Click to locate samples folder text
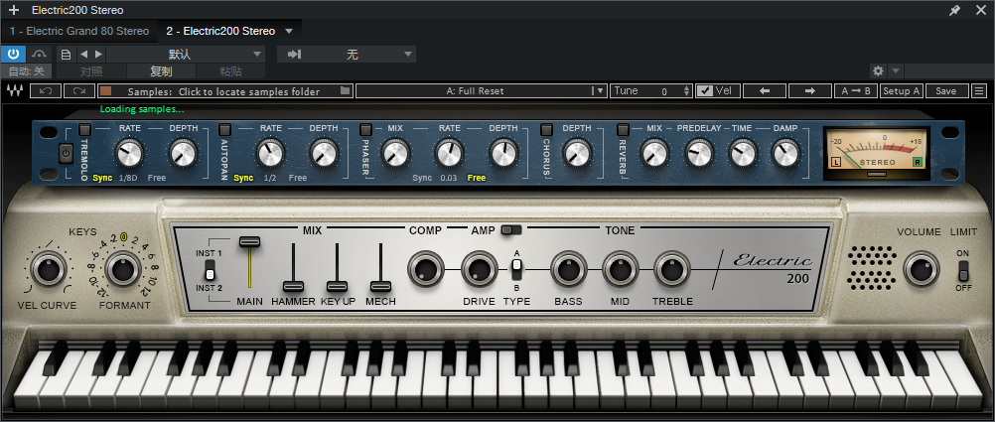The height and width of the screenshot is (422, 995). click(x=248, y=91)
